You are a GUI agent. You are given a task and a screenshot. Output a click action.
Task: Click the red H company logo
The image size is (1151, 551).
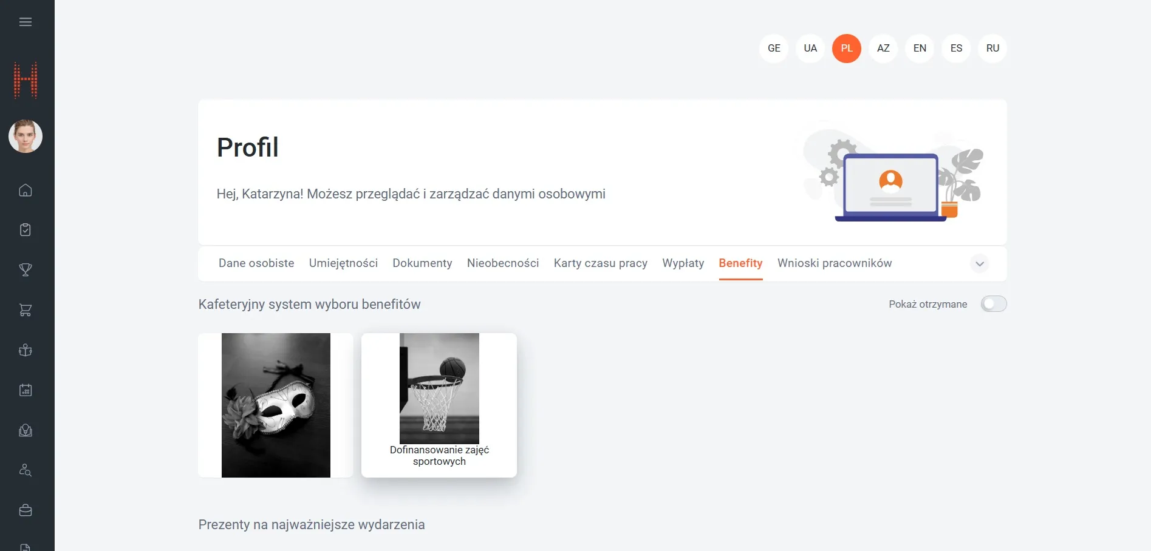tap(26, 80)
